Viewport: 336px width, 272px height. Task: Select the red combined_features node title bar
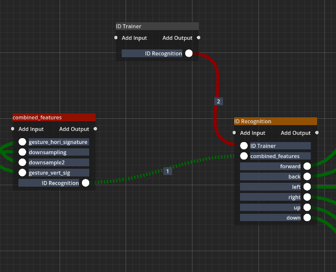click(54, 117)
